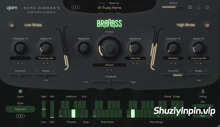Toggle the High Brass power button
Screen dimensions: 220x127
(207, 25)
